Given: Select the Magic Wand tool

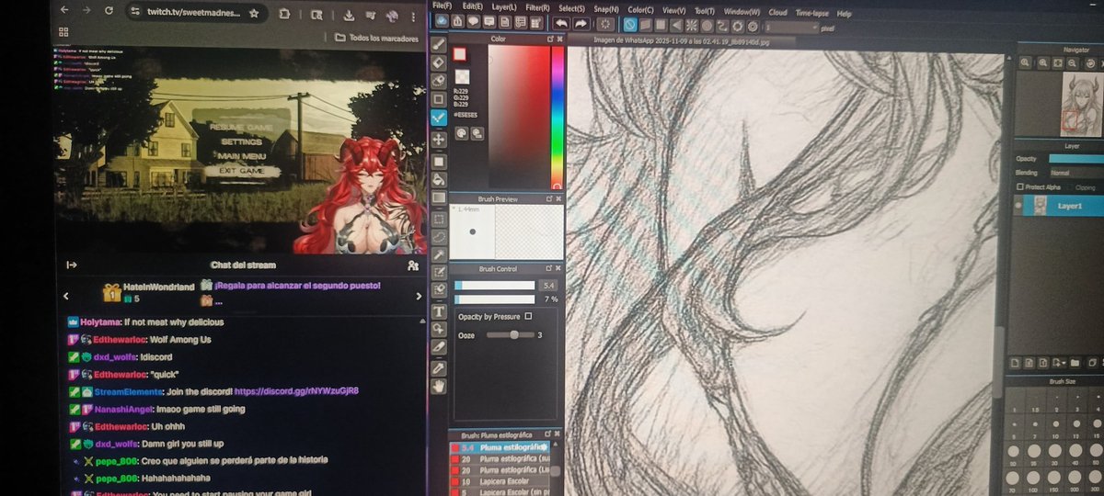Looking at the screenshot, I should click(x=439, y=254).
